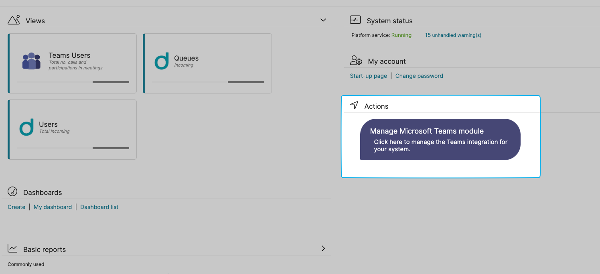Image resolution: width=600 pixels, height=274 pixels.
Task: Open the 15 unhandled warning(s) link
Action: pos(453,35)
